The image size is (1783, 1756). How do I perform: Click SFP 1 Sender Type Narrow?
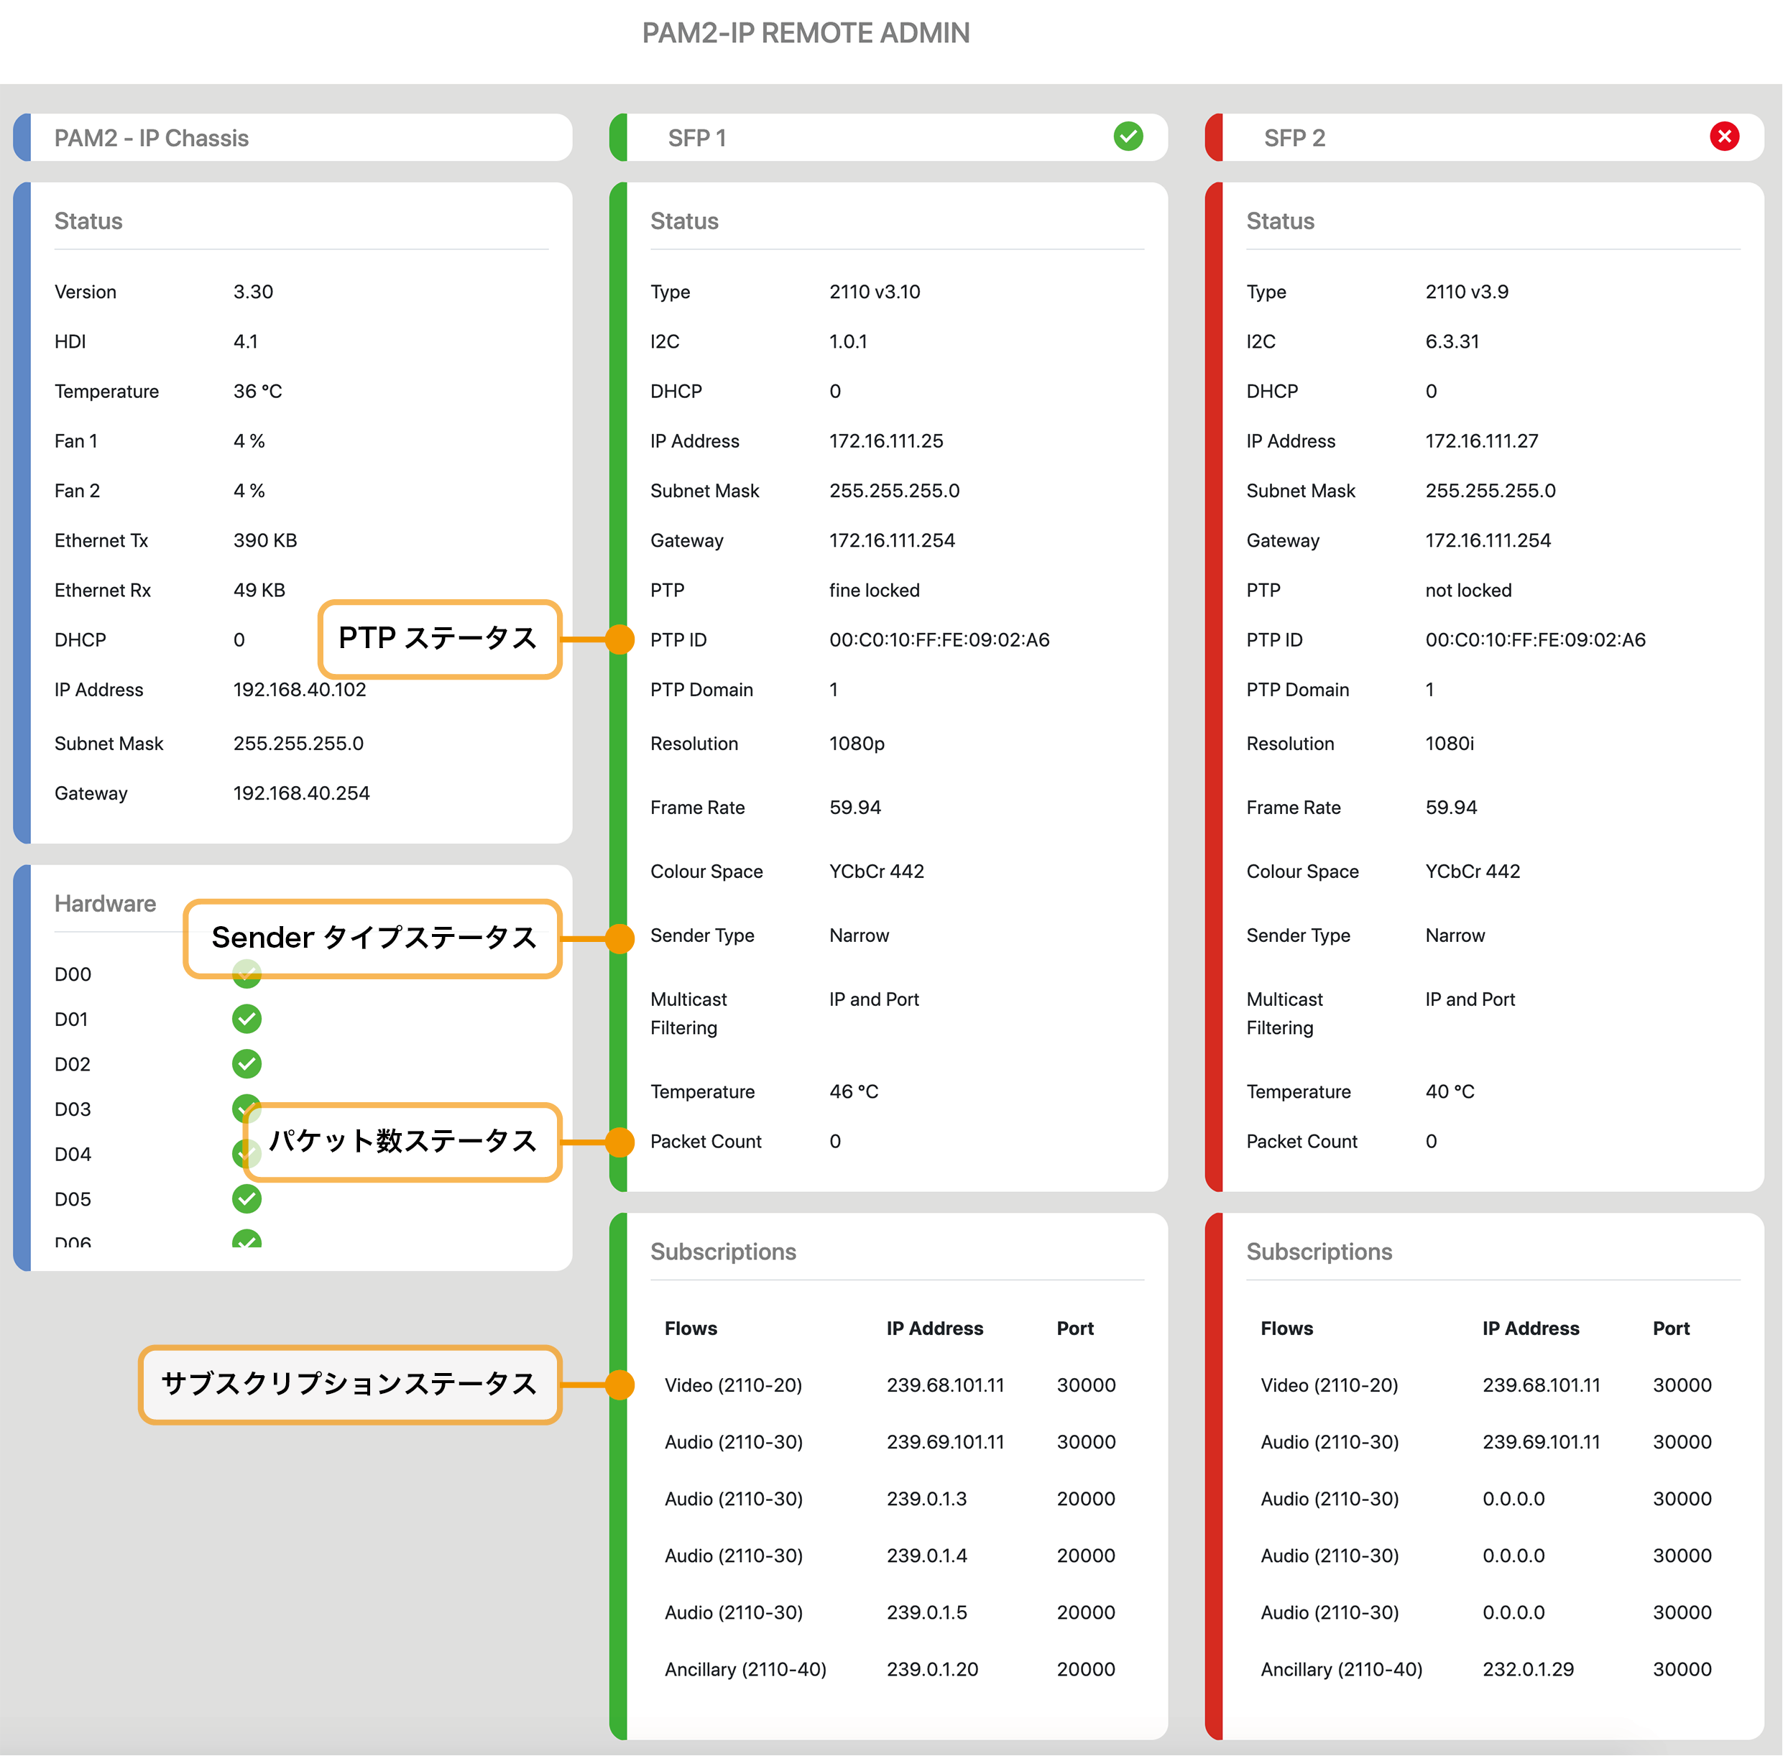click(x=859, y=935)
